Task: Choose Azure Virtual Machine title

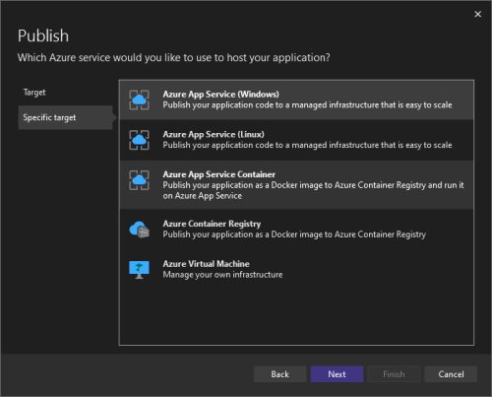Action: [206, 264]
